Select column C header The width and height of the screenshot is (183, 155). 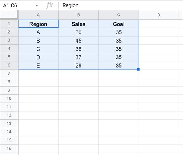119,15
